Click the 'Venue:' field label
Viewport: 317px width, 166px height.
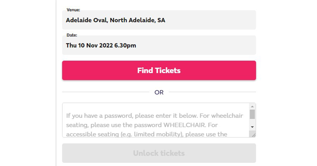pos(73,10)
